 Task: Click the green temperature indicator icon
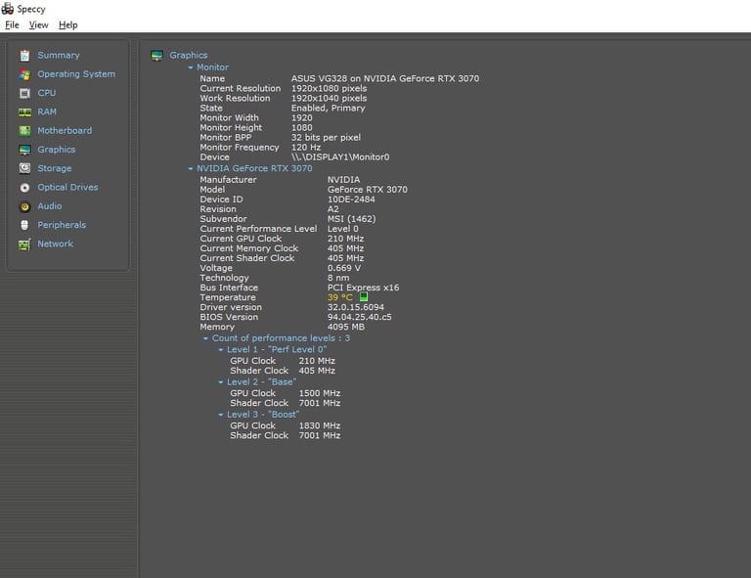364,297
